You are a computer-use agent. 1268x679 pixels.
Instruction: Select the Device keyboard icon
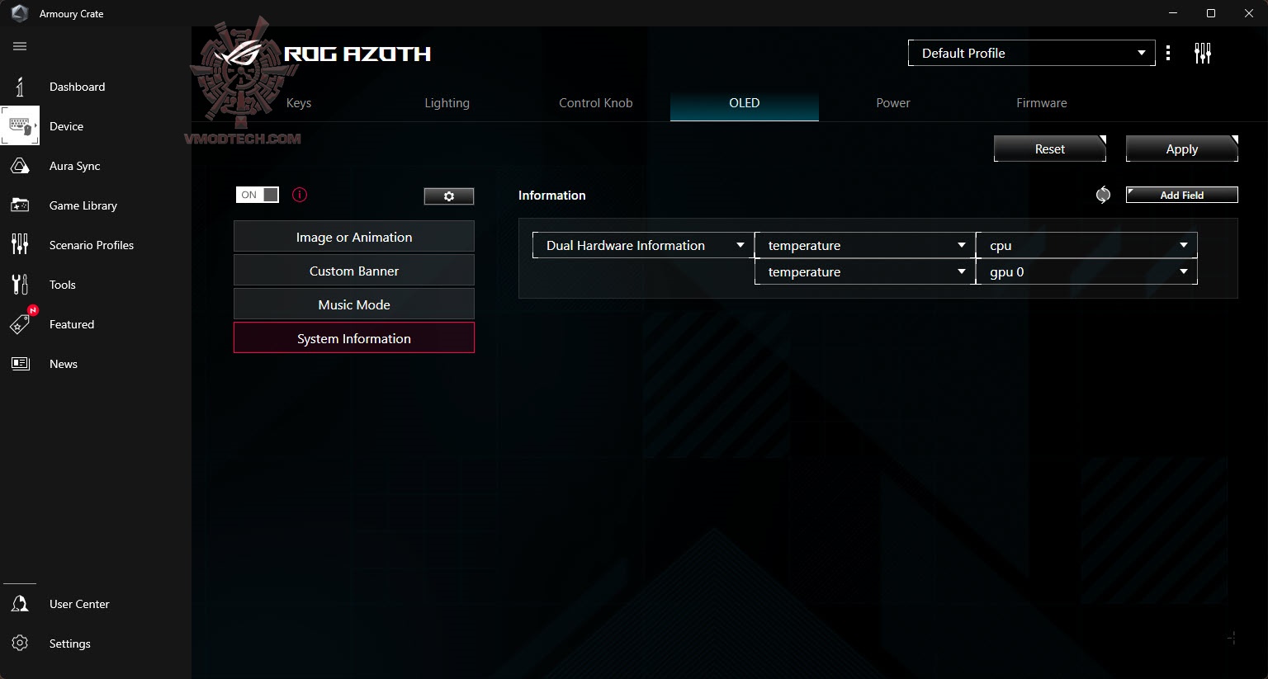pos(20,126)
